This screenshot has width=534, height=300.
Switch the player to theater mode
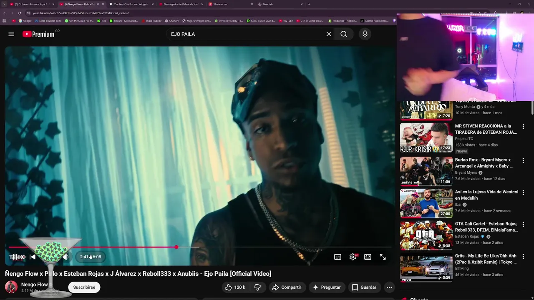point(368,257)
